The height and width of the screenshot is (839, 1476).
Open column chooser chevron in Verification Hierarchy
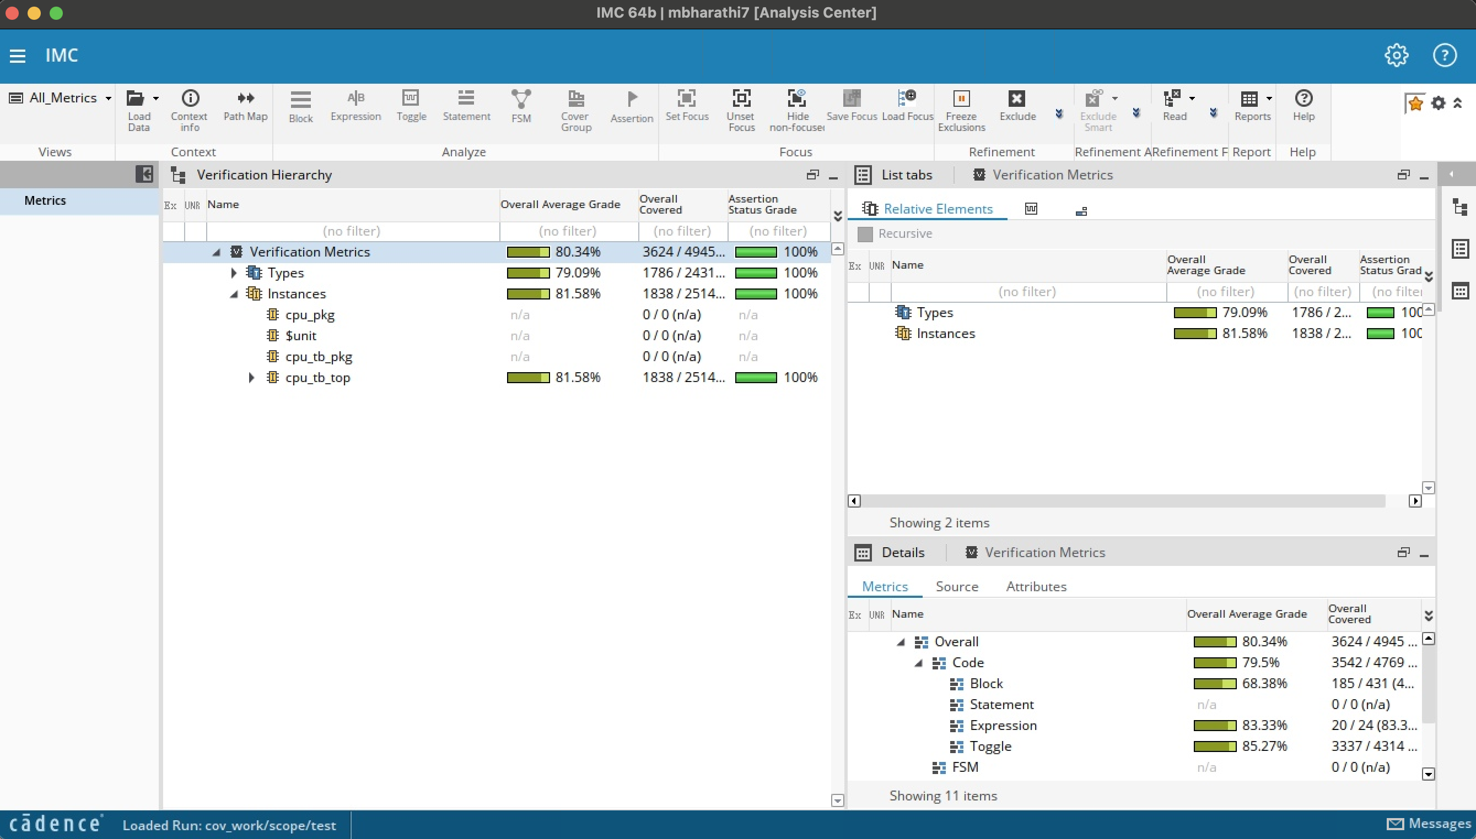(838, 216)
